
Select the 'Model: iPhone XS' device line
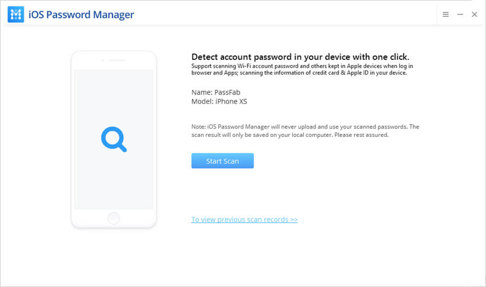click(x=219, y=102)
